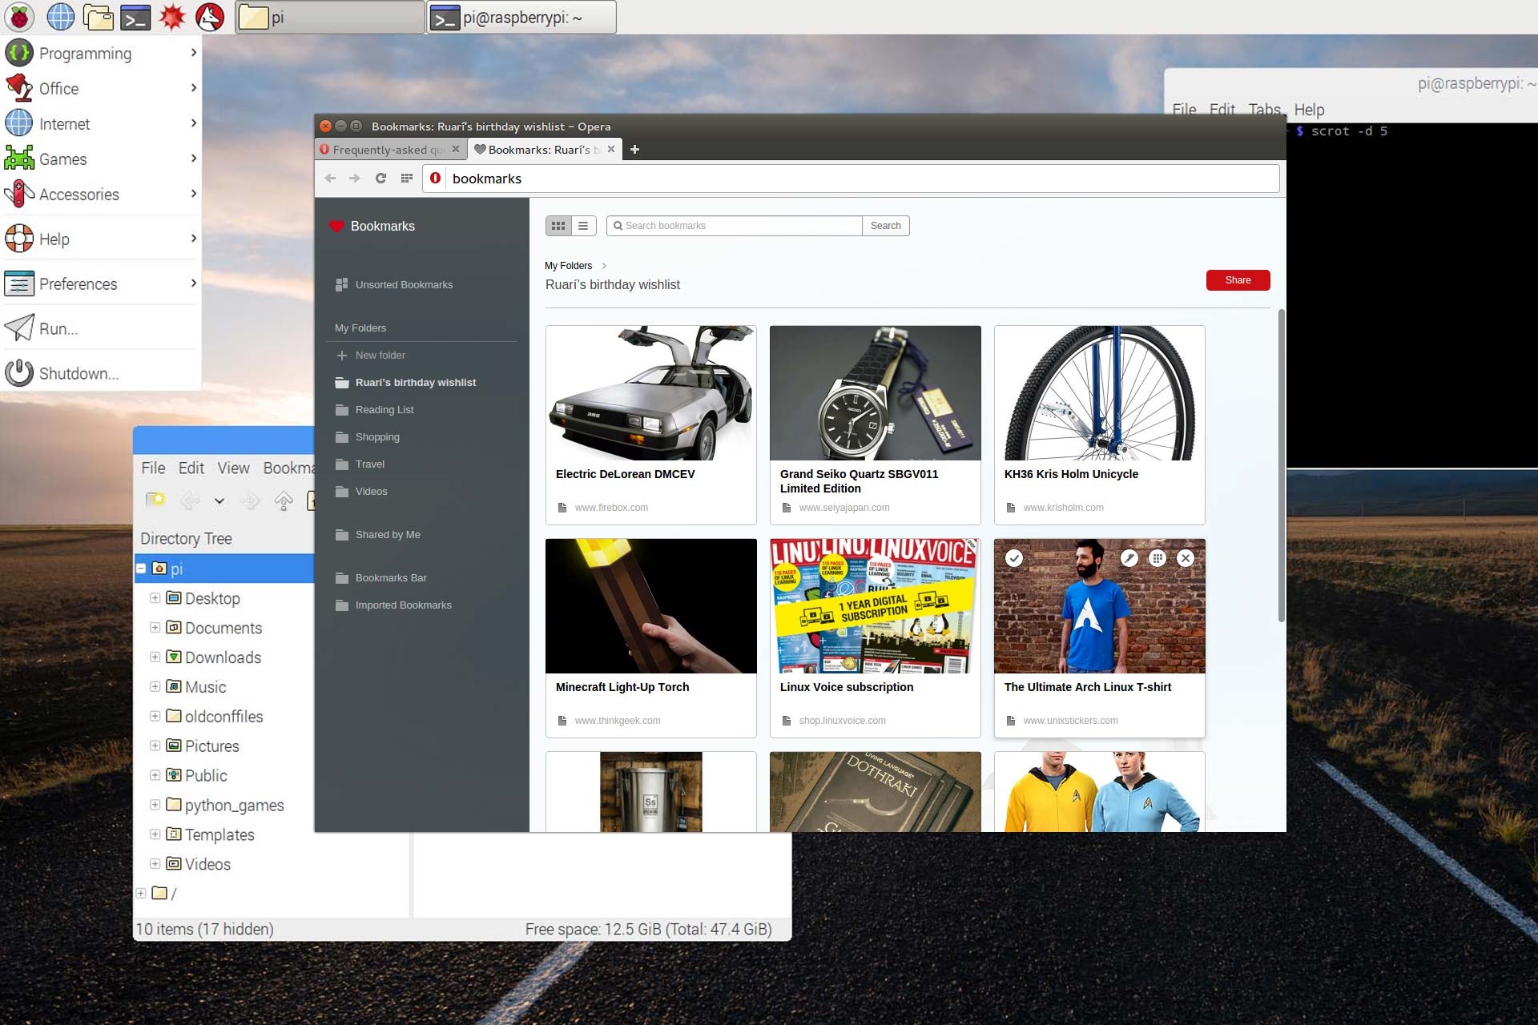Viewport: 1538px width, 1025px height.
Task: Close the Bookmarks: Ruarí's tab
Action: click(611, 149)
